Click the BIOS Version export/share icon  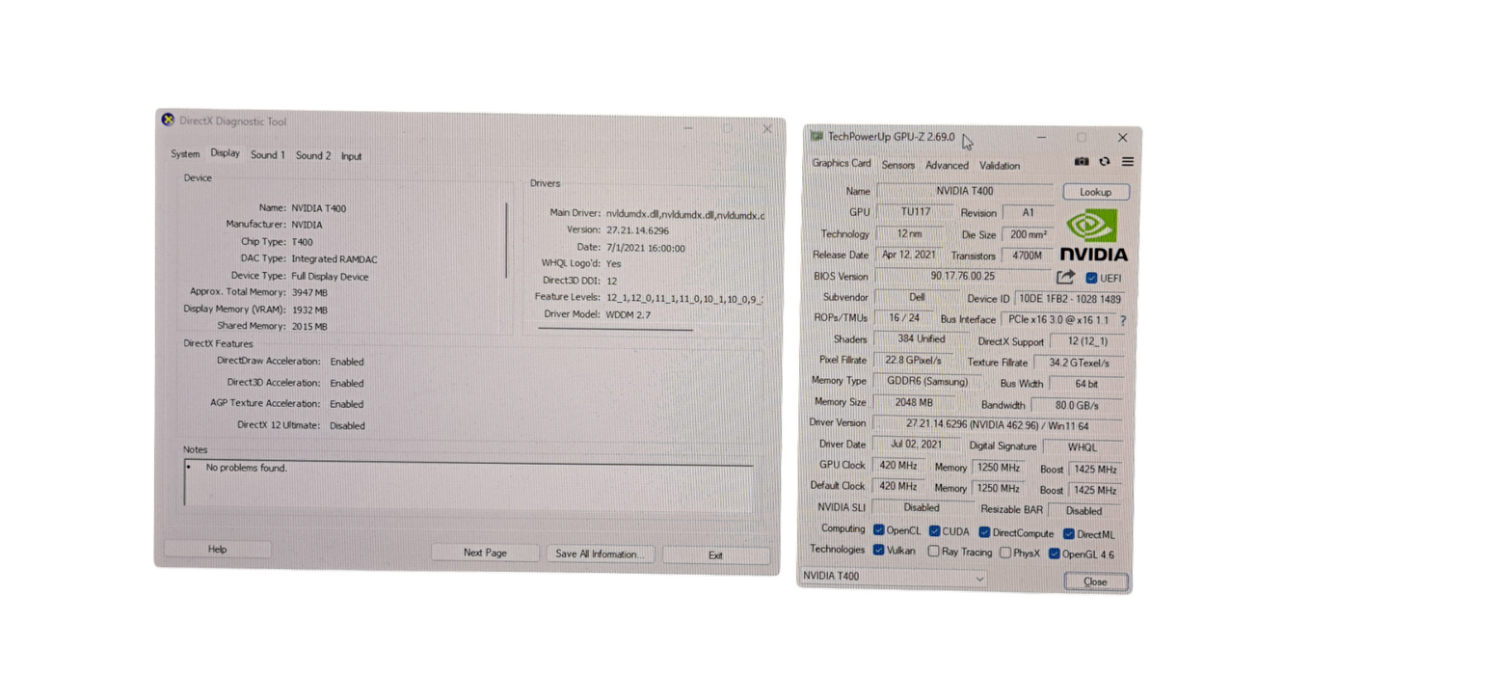click(x=1066, y=277)
